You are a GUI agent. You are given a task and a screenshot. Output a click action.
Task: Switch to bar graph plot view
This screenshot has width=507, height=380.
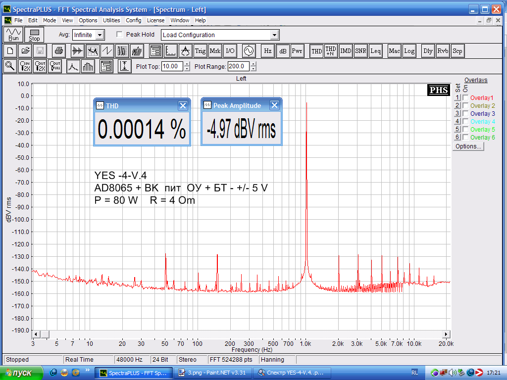88,66
